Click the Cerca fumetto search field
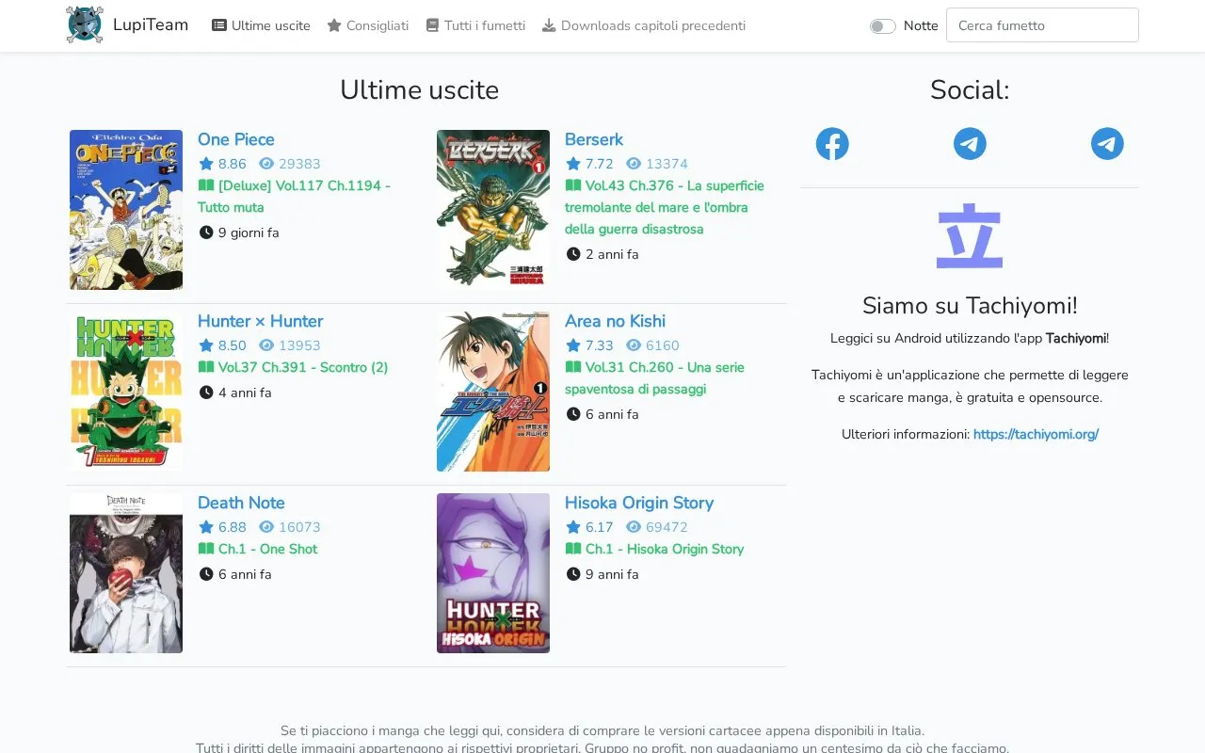Image resolution: width=1205 pixels, height=753 pixels. (1042, 25)
